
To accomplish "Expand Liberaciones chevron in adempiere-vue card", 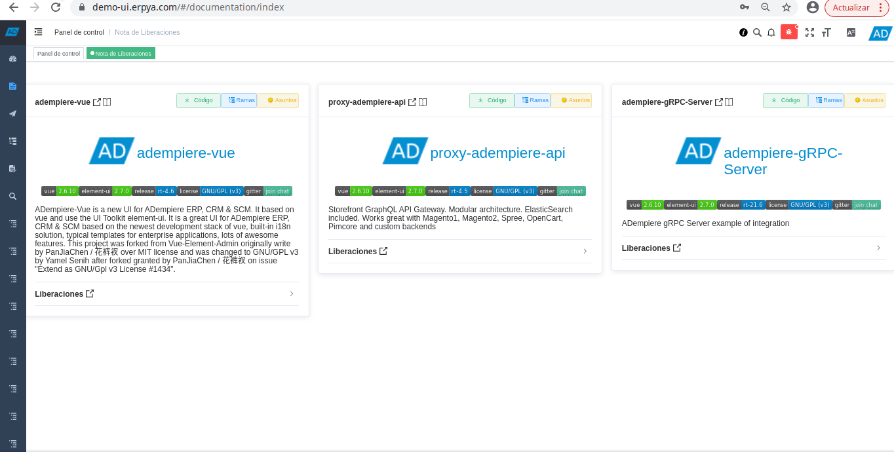I will [292, 294].
